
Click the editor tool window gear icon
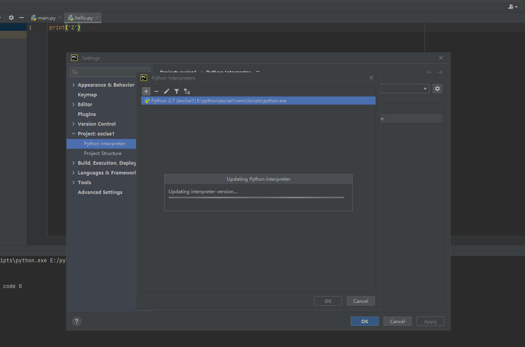[x=11, y=18]
